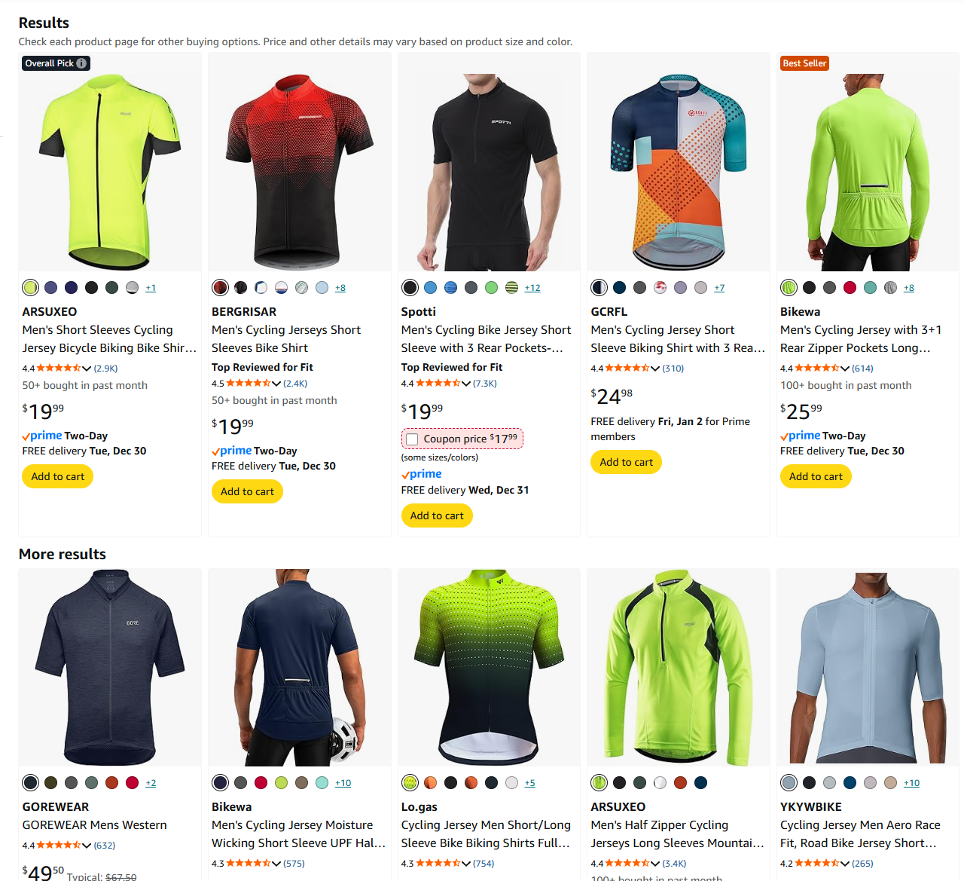Image resolution: width=964 pixels, height=881 pixels.
Task: Show +8 more colors for the BERGRISAR jersey
Action: coord(340,288)
